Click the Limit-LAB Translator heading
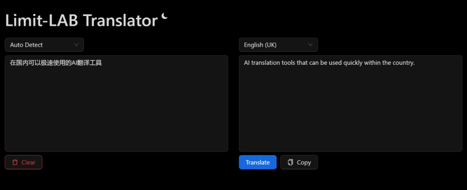 pos(81,20)
